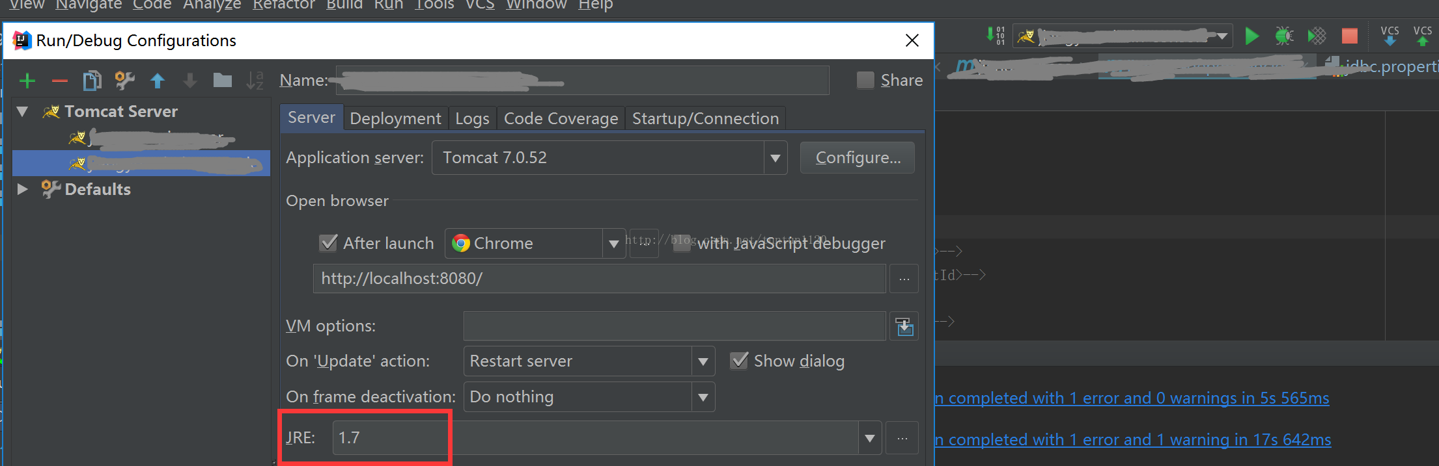Select the jdbc.properties editor tab

1382,66
